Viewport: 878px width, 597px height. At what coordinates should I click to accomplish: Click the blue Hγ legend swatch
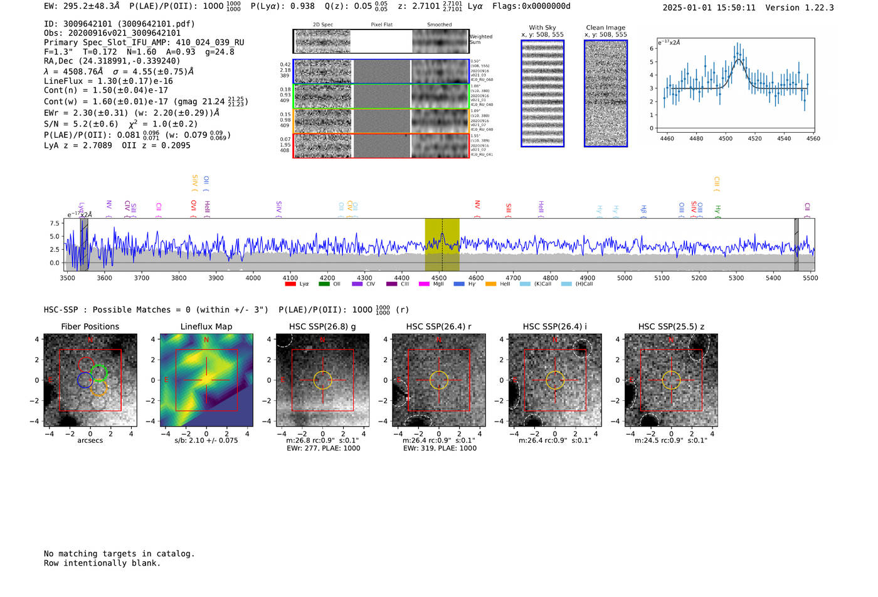[x=459, y=284]
